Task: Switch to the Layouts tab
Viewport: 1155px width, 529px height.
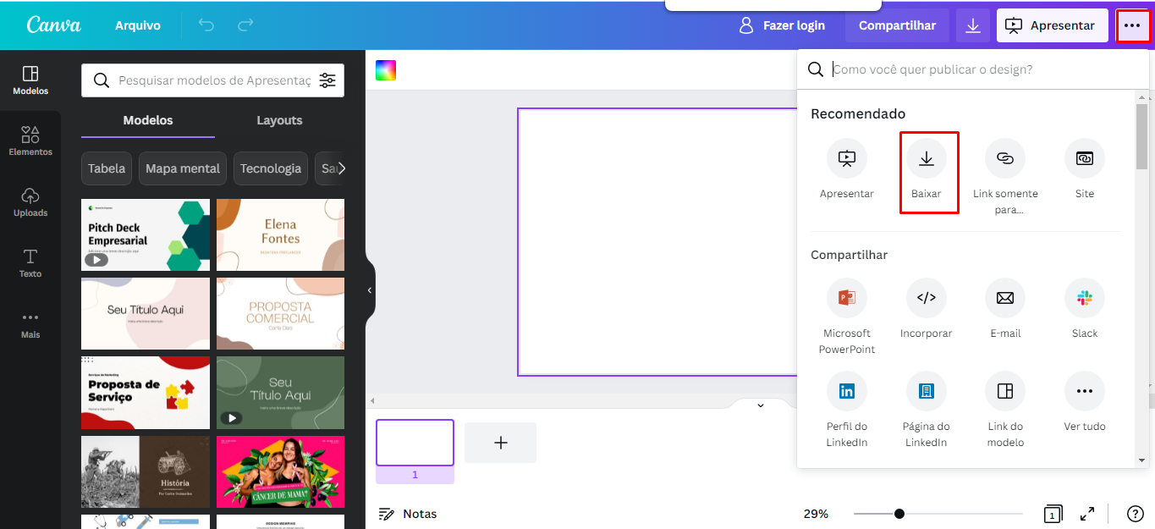Action: point(280,121)
